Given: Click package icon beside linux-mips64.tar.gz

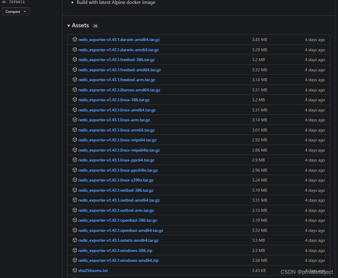Looking at the screenshot, I should (75, 140).
